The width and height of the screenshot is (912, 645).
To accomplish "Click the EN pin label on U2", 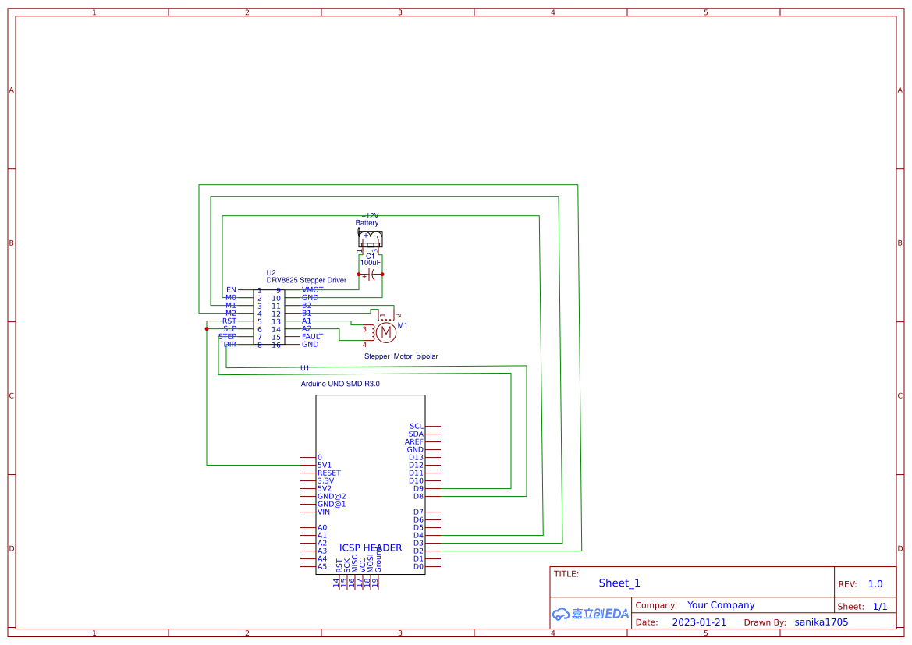I will coord(229,289).
